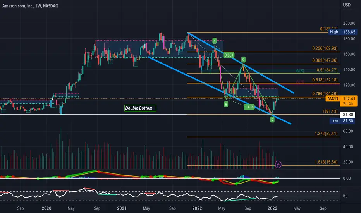Click the W(S) weekly support label
361x213 pixels.
pos(300,71)
